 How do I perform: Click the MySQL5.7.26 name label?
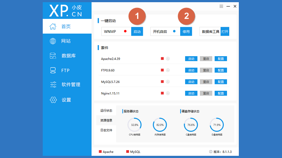pyautogui.click(x=110, y=82)
